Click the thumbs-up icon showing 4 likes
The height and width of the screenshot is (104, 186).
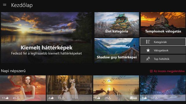[x=52, y=98]
